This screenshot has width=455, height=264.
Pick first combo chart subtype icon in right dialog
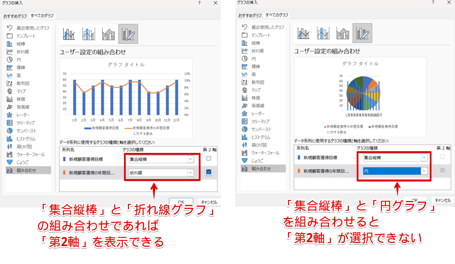tap(304, 34)
